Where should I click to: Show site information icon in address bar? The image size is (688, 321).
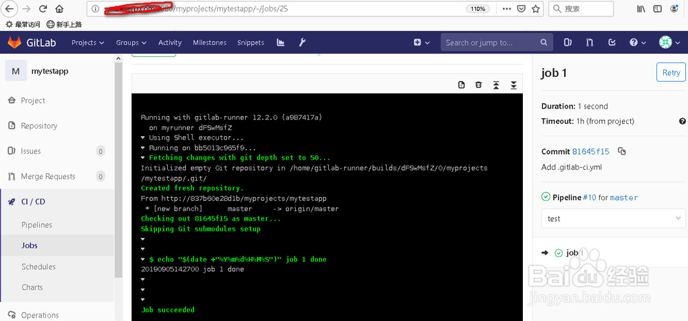pyautogui.click(x=95, y=8)
